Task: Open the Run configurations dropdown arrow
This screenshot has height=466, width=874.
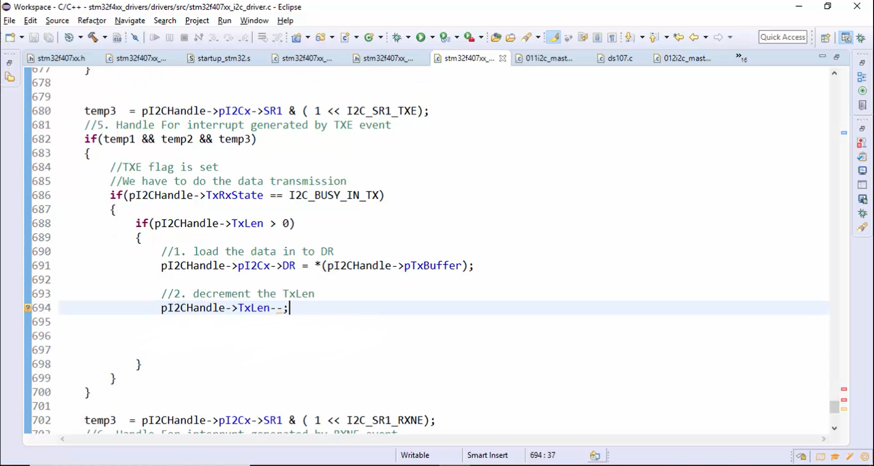Action: coord(432,37)
